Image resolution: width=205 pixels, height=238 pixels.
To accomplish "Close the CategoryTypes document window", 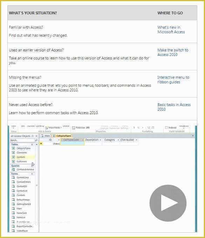I will coord(193,136).
